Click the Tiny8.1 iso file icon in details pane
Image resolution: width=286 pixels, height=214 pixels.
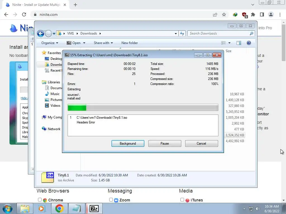tap(47, 177)
